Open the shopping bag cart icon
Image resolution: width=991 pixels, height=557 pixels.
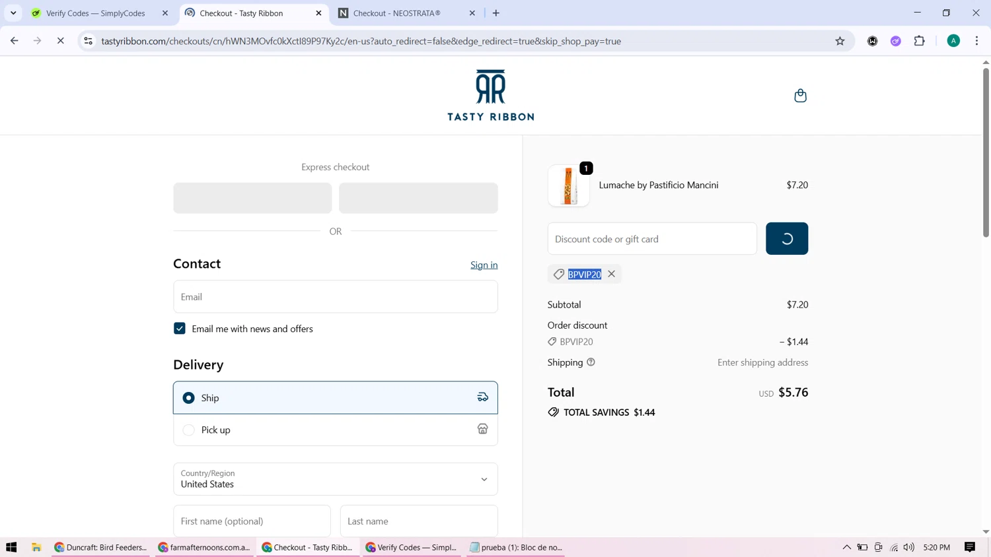point(800,96)
